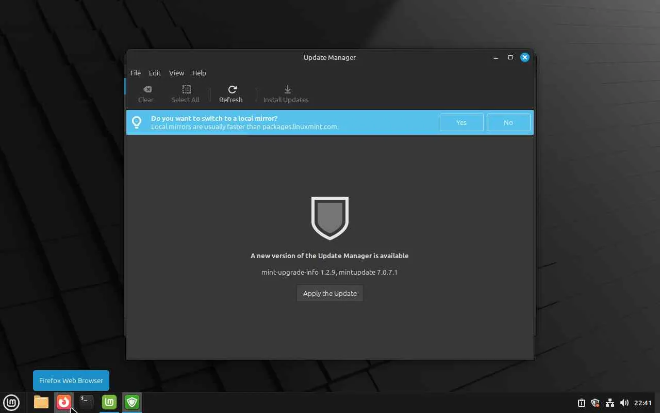Image resolution: width=660 pixels, height=413 pixels.
Task: Open the File menu
Action: pos(136,73)
